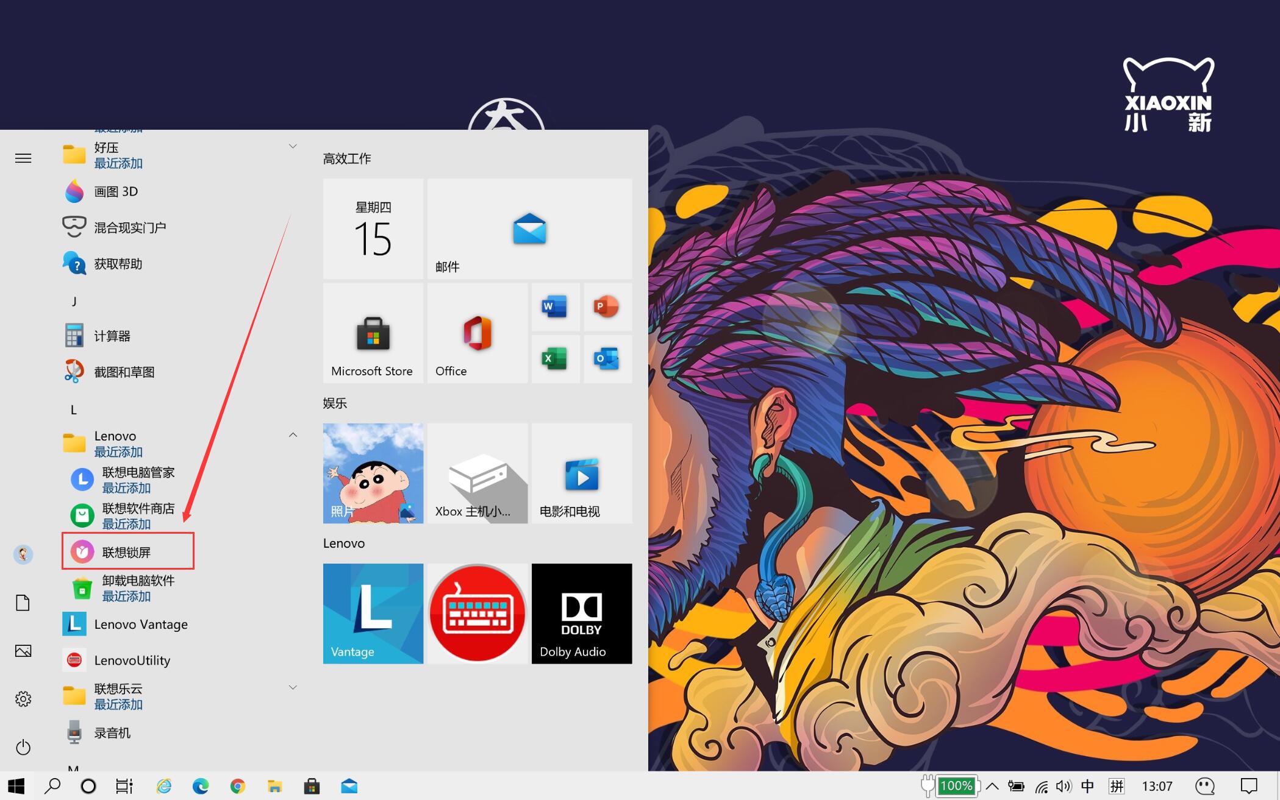Open the Vantage tile
The width and height of the screenshot is (1280, 800).
click(x=373, y=614)
